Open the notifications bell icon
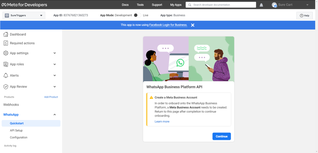318x153 pixels. tap(261, 5)
